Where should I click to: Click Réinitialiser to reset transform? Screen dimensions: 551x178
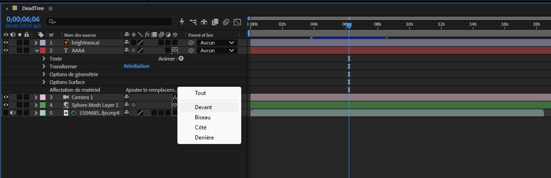click(x=136, y=67)
